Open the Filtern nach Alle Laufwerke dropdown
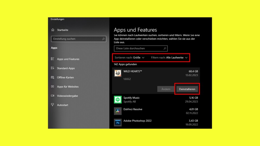 [169, 58]
